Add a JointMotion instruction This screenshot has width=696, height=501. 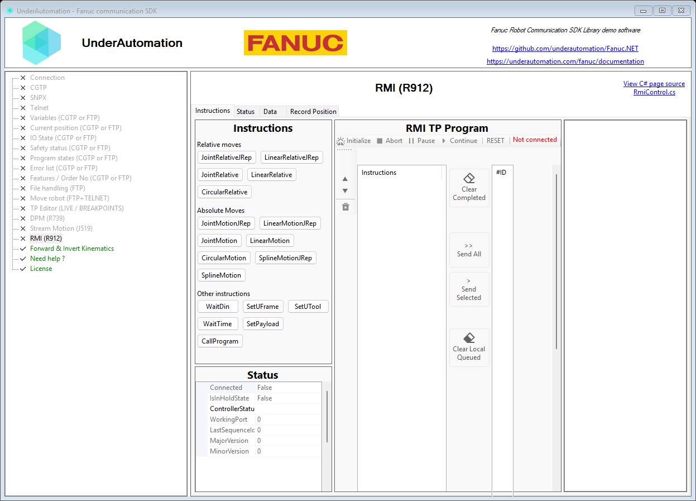click(x=219, y=241)
